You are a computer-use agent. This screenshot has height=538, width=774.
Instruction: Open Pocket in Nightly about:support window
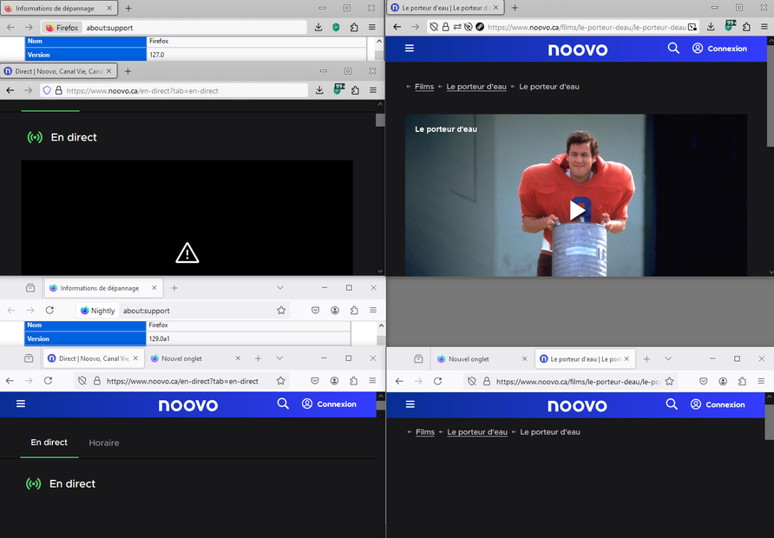coord(316,310)
